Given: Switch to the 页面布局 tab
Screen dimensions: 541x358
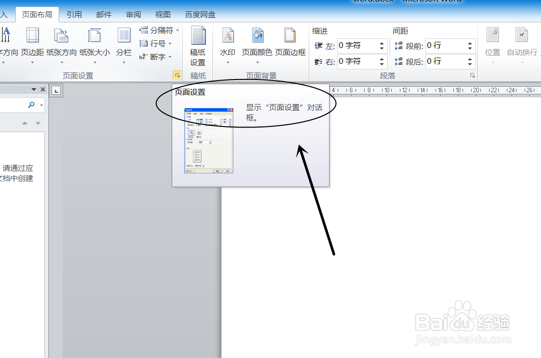Looking at the screenshot, I should (x=37, y=14).
